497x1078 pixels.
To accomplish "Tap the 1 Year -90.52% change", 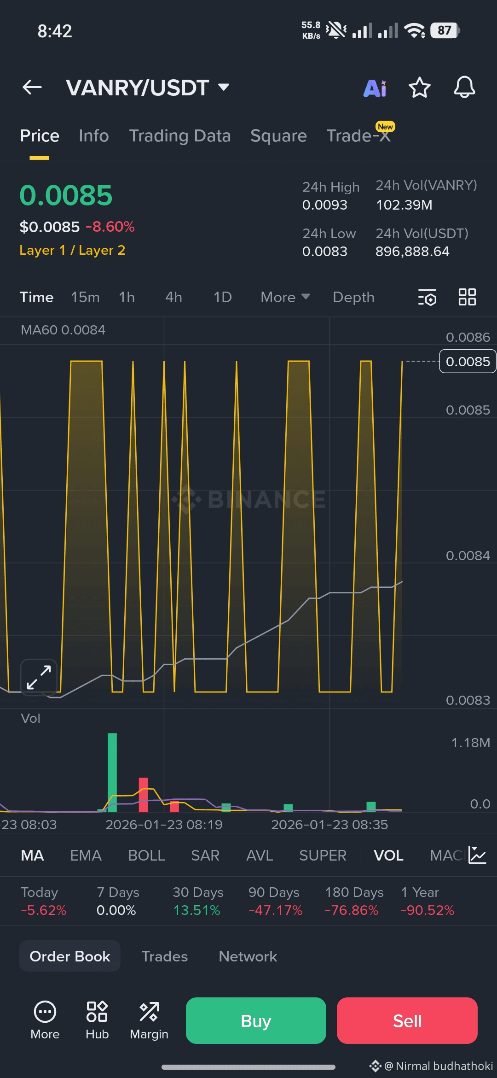I will 427,901.
